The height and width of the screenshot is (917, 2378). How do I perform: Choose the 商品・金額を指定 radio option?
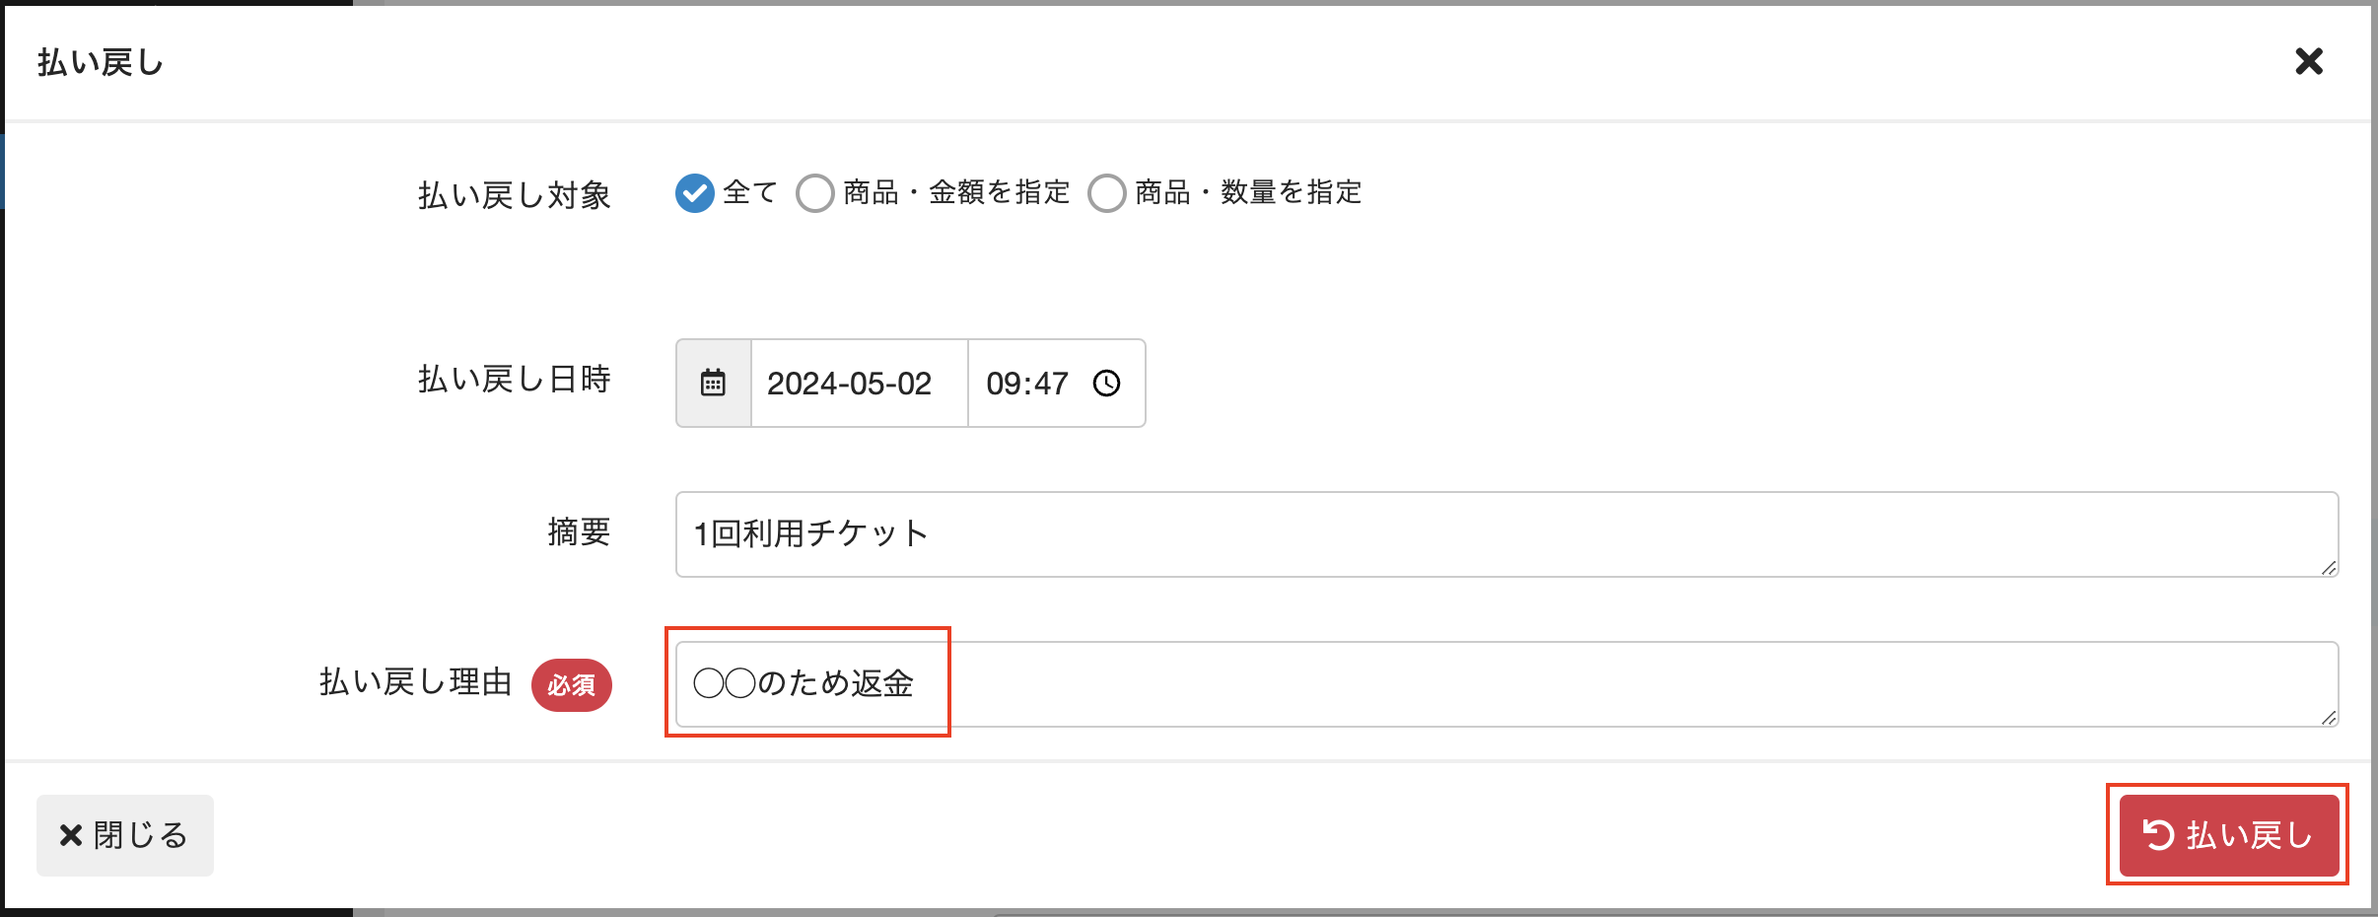(x=815, y=193)
